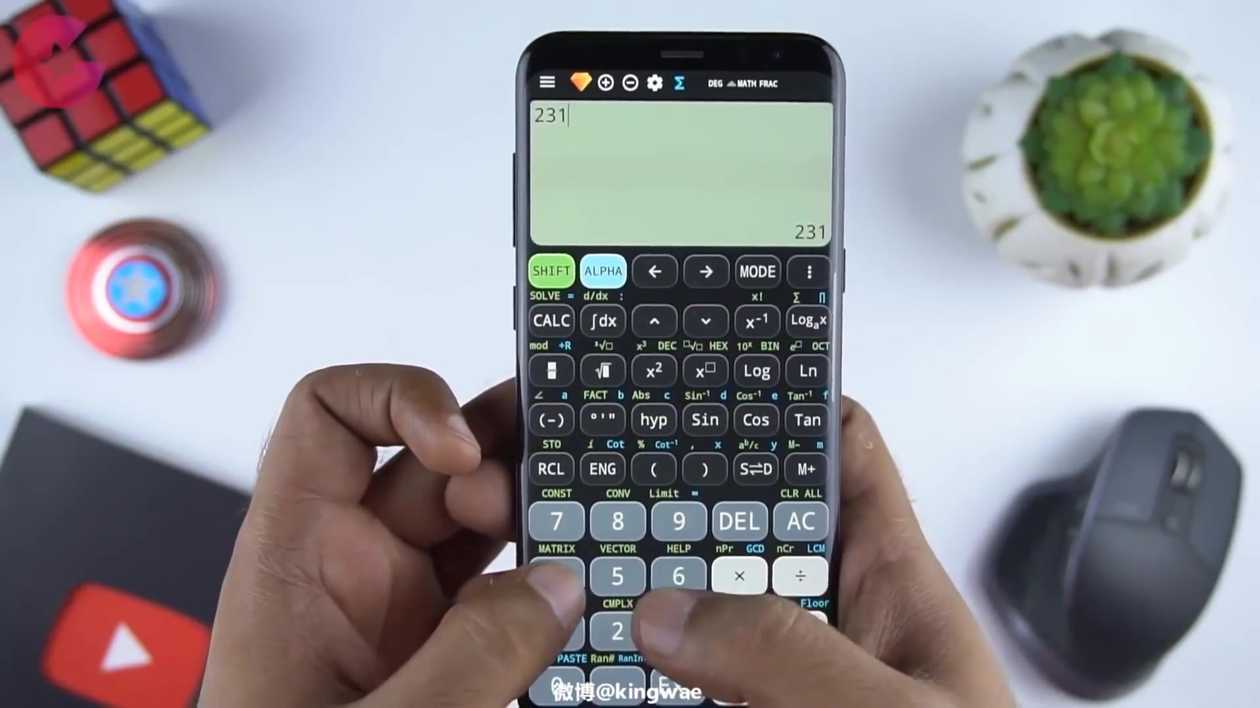This screenshot has width=1260, height=708.
Task: Toggle the CALC function mode
Action: (551, 320)
